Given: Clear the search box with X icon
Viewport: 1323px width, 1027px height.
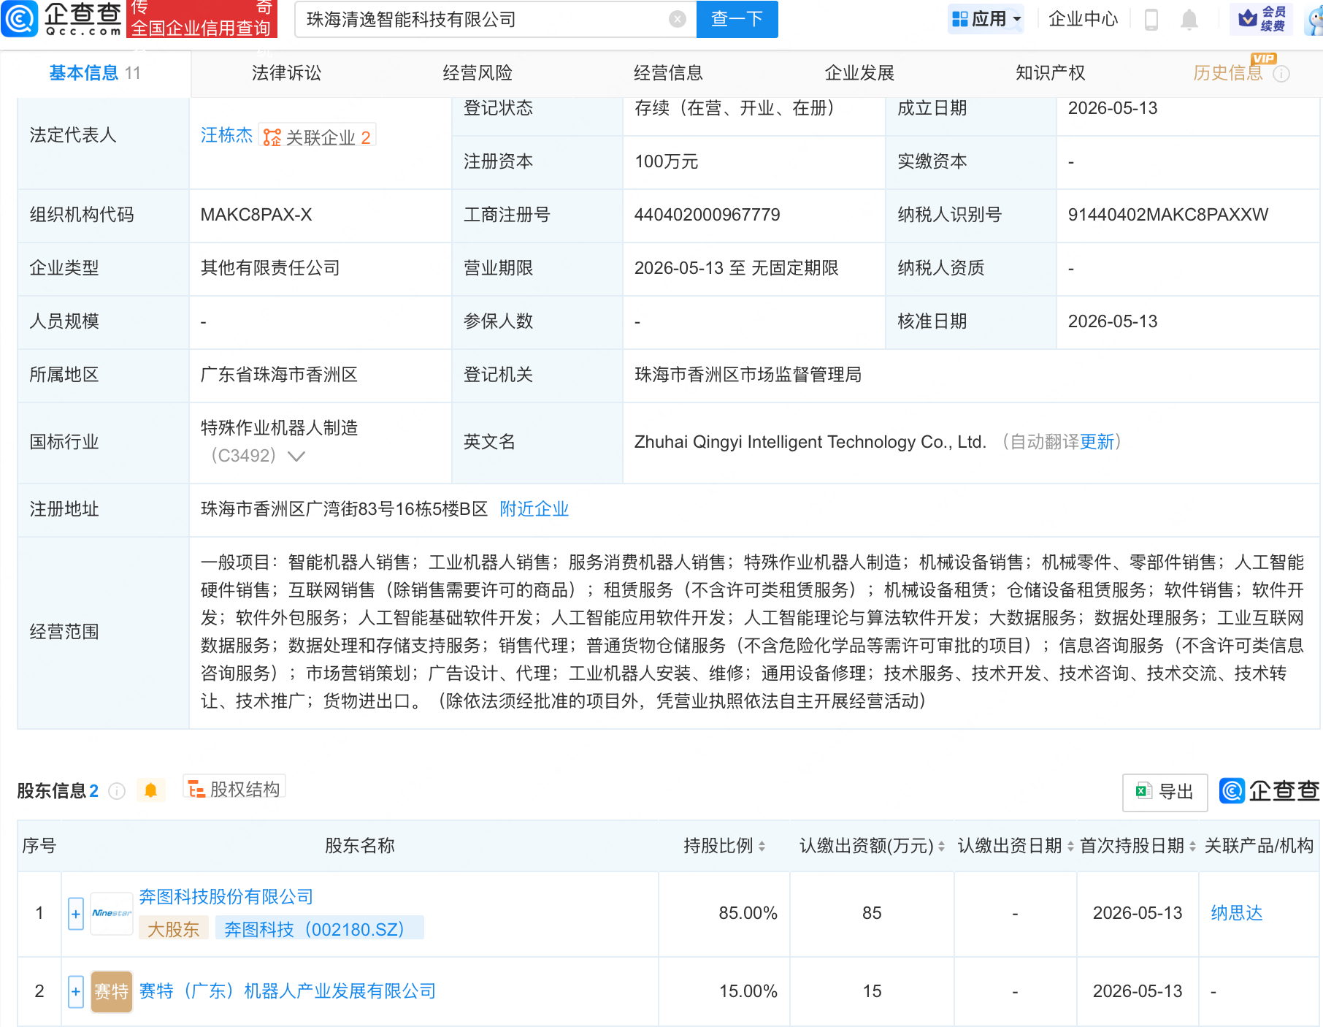Looking at the screenshot, I should [677, 19].
